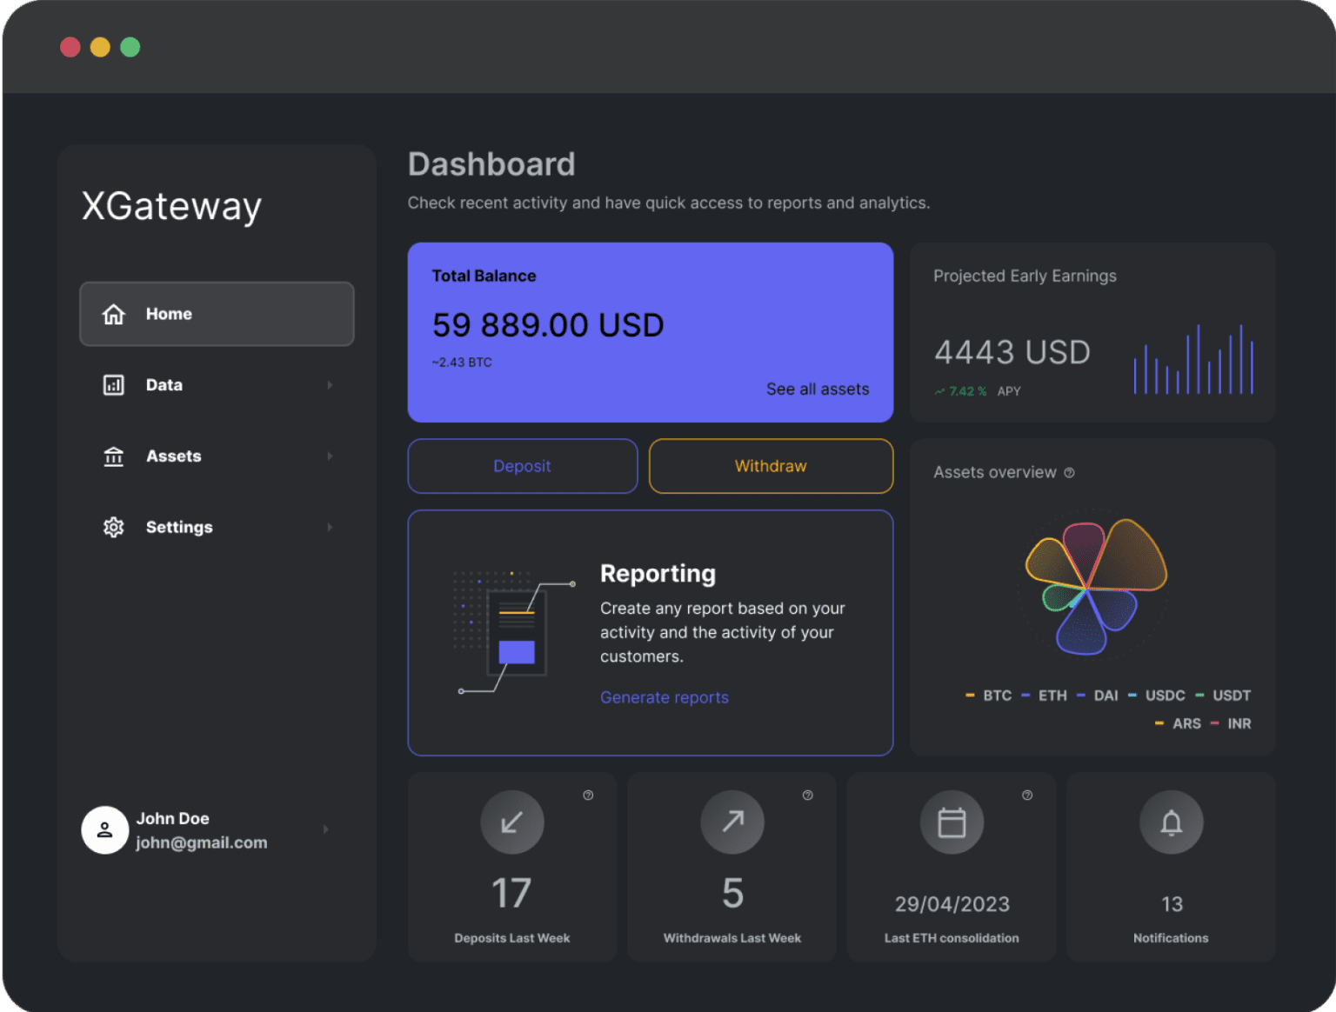Click help icon on Deposits Last Week card
The height and width of the screenshot is (1012, 1336).
pos(588,796)
